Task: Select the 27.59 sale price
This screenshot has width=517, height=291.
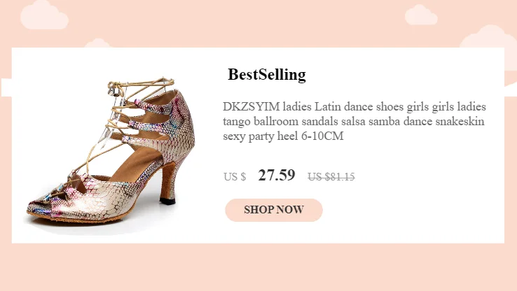Action: tap(277, 175)
